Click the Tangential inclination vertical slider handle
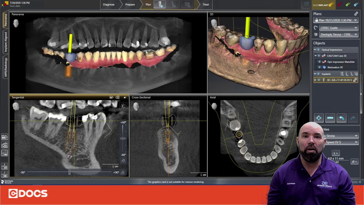 coord(123,138)
